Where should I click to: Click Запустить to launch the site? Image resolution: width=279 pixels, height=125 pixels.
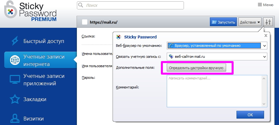click(223, 22)
